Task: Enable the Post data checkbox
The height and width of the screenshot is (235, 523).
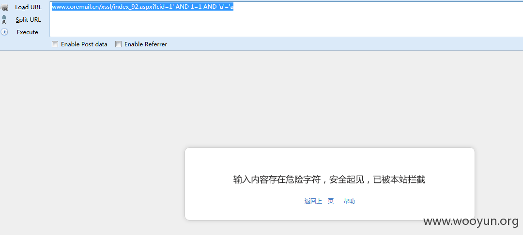Action: coord(55,44)
